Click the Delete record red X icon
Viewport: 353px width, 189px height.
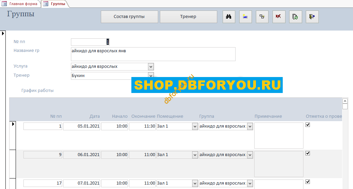coord(279,17)
